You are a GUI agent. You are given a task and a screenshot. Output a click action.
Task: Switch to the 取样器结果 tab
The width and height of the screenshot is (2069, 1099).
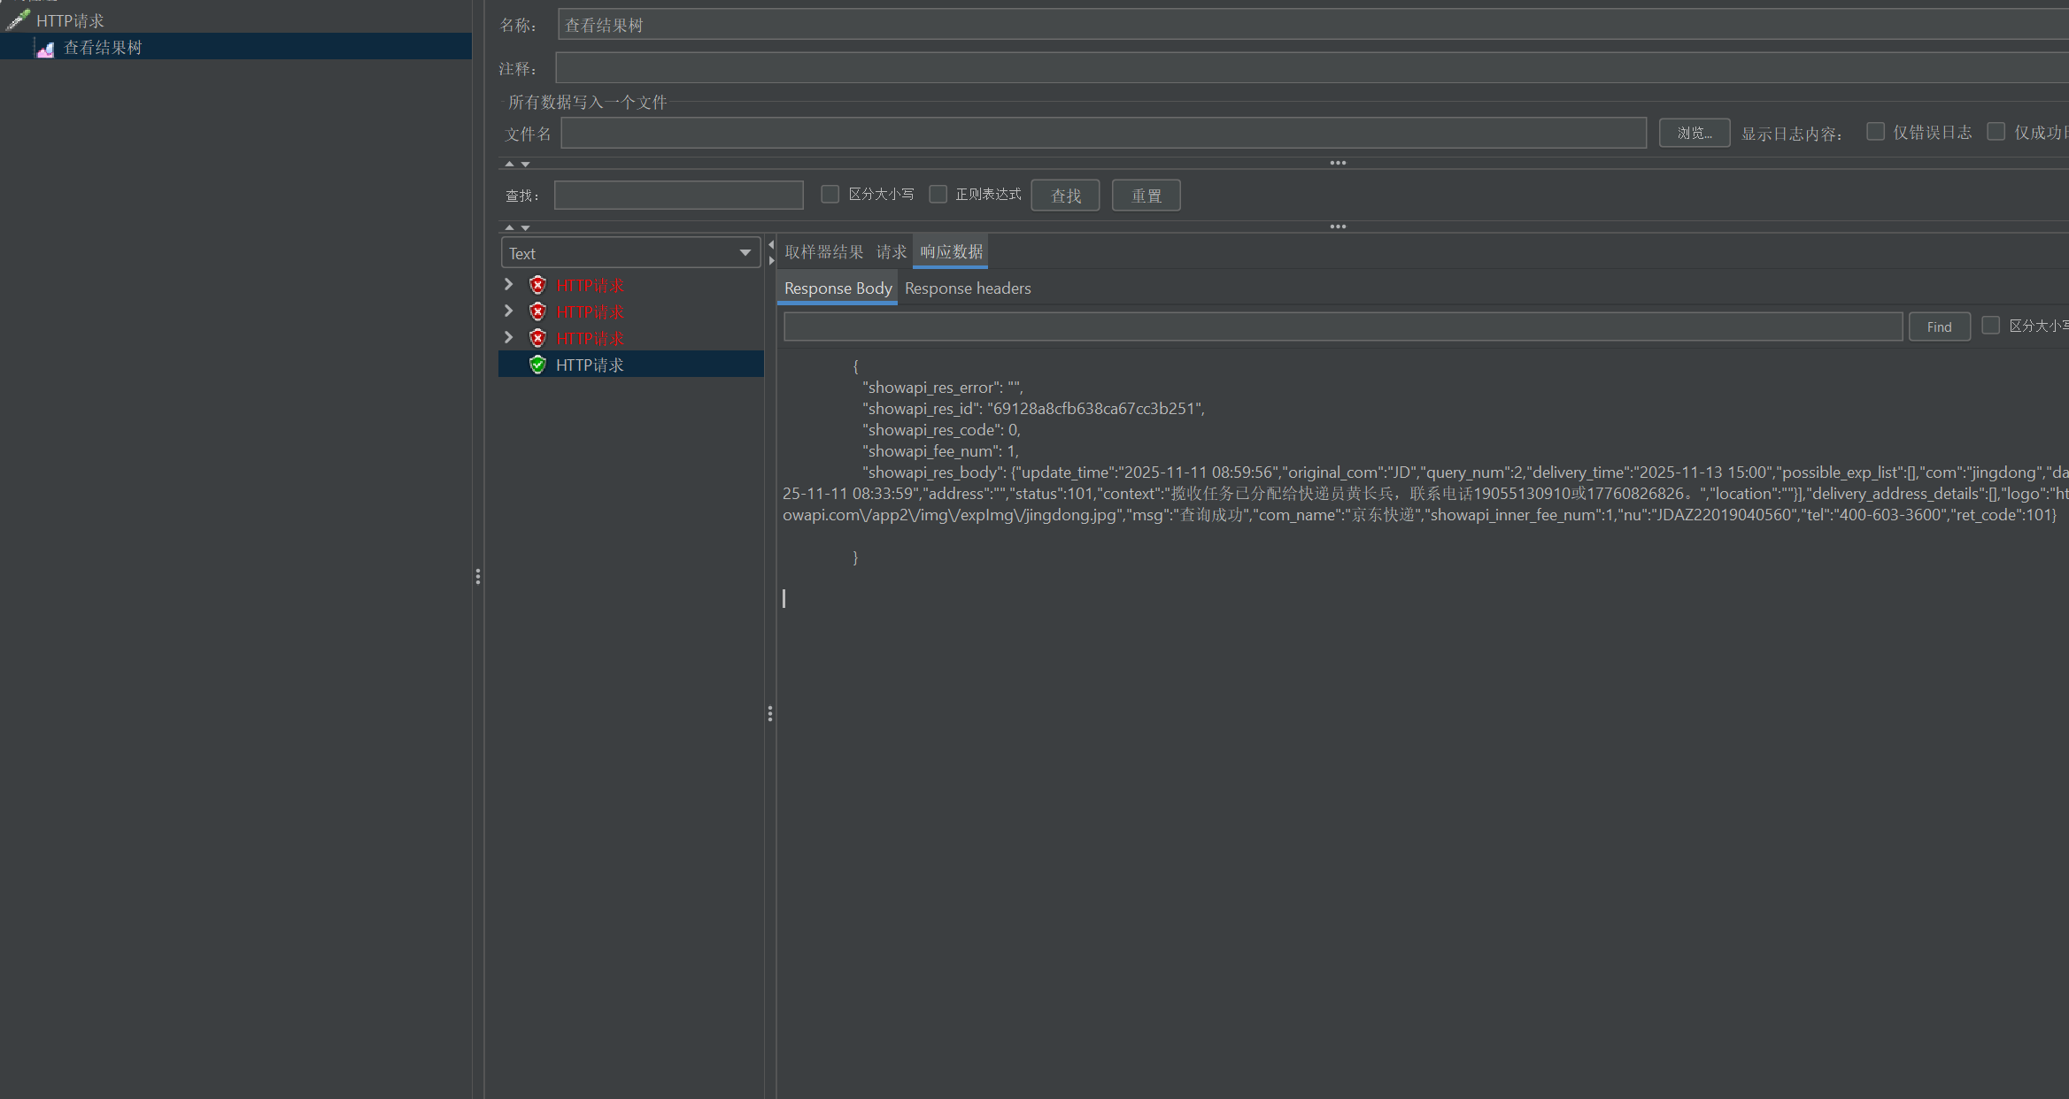(x=823, y=252)
